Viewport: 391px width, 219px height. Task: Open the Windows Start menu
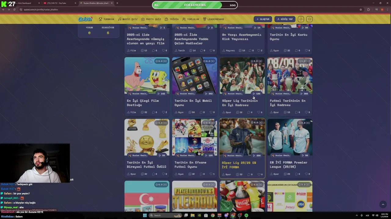145,215
